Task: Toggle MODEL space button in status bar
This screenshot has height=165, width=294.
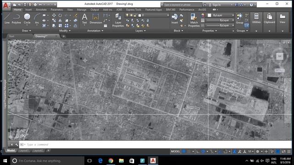Action: (x=175, y=151)
